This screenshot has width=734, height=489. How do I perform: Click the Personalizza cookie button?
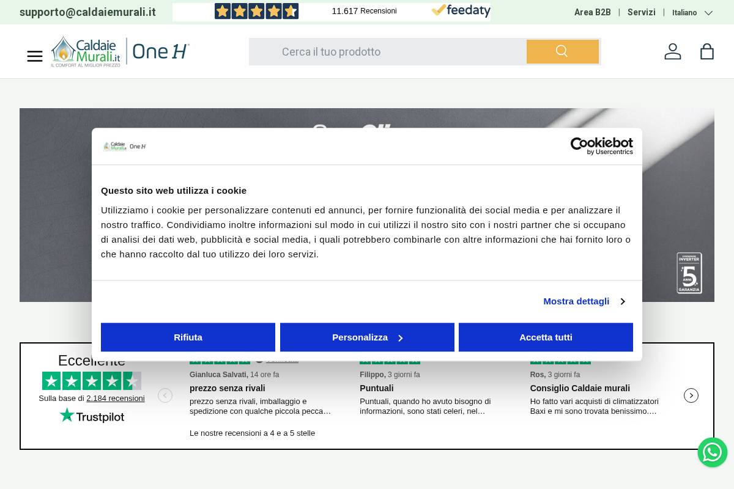pos(367,337)
